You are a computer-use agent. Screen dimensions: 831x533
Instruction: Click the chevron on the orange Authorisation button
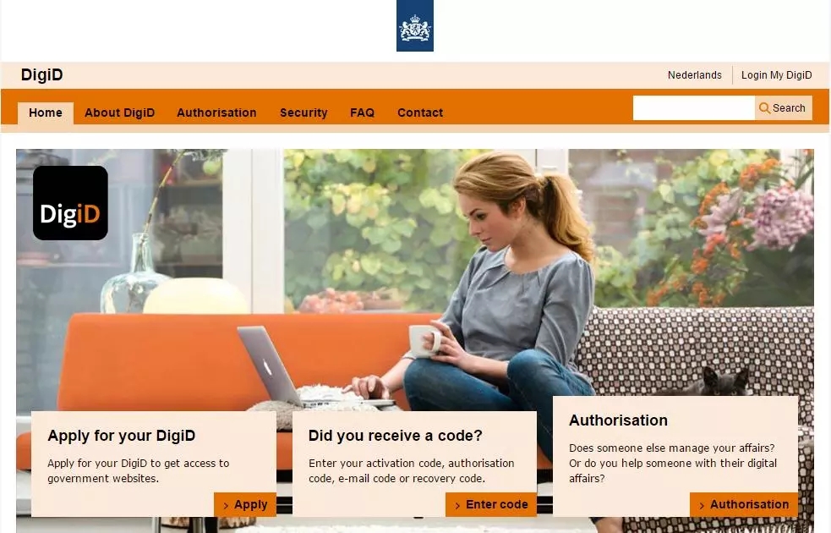coord(702,505)
